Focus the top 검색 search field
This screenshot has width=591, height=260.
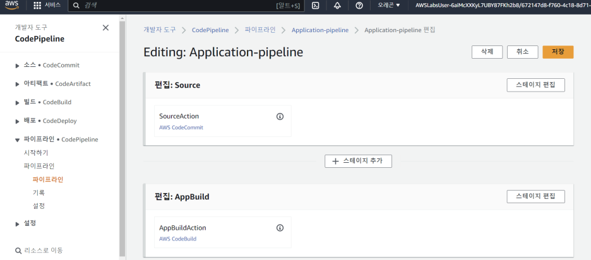coord(186,6)
